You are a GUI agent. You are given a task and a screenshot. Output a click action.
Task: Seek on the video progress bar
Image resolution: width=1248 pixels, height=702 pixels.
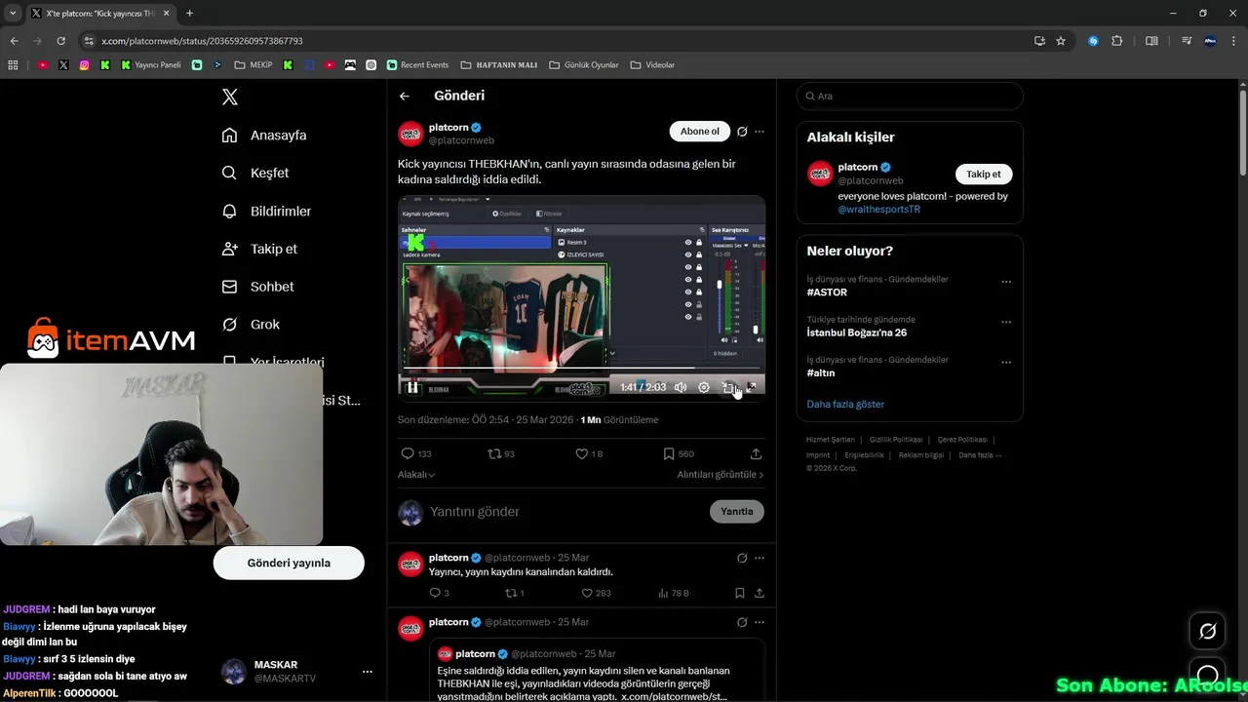(581, 369)
